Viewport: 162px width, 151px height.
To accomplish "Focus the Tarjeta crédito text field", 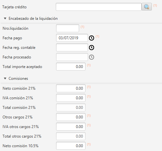I will pos(99,7).
